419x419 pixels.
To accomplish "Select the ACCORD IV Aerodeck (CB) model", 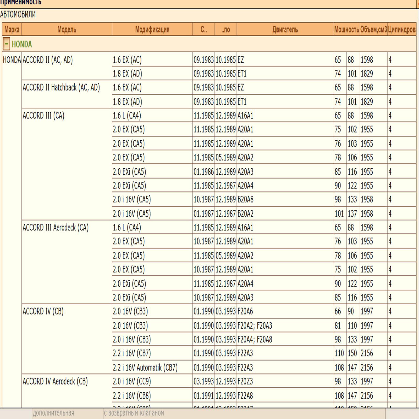I will [x=55, y=381].
